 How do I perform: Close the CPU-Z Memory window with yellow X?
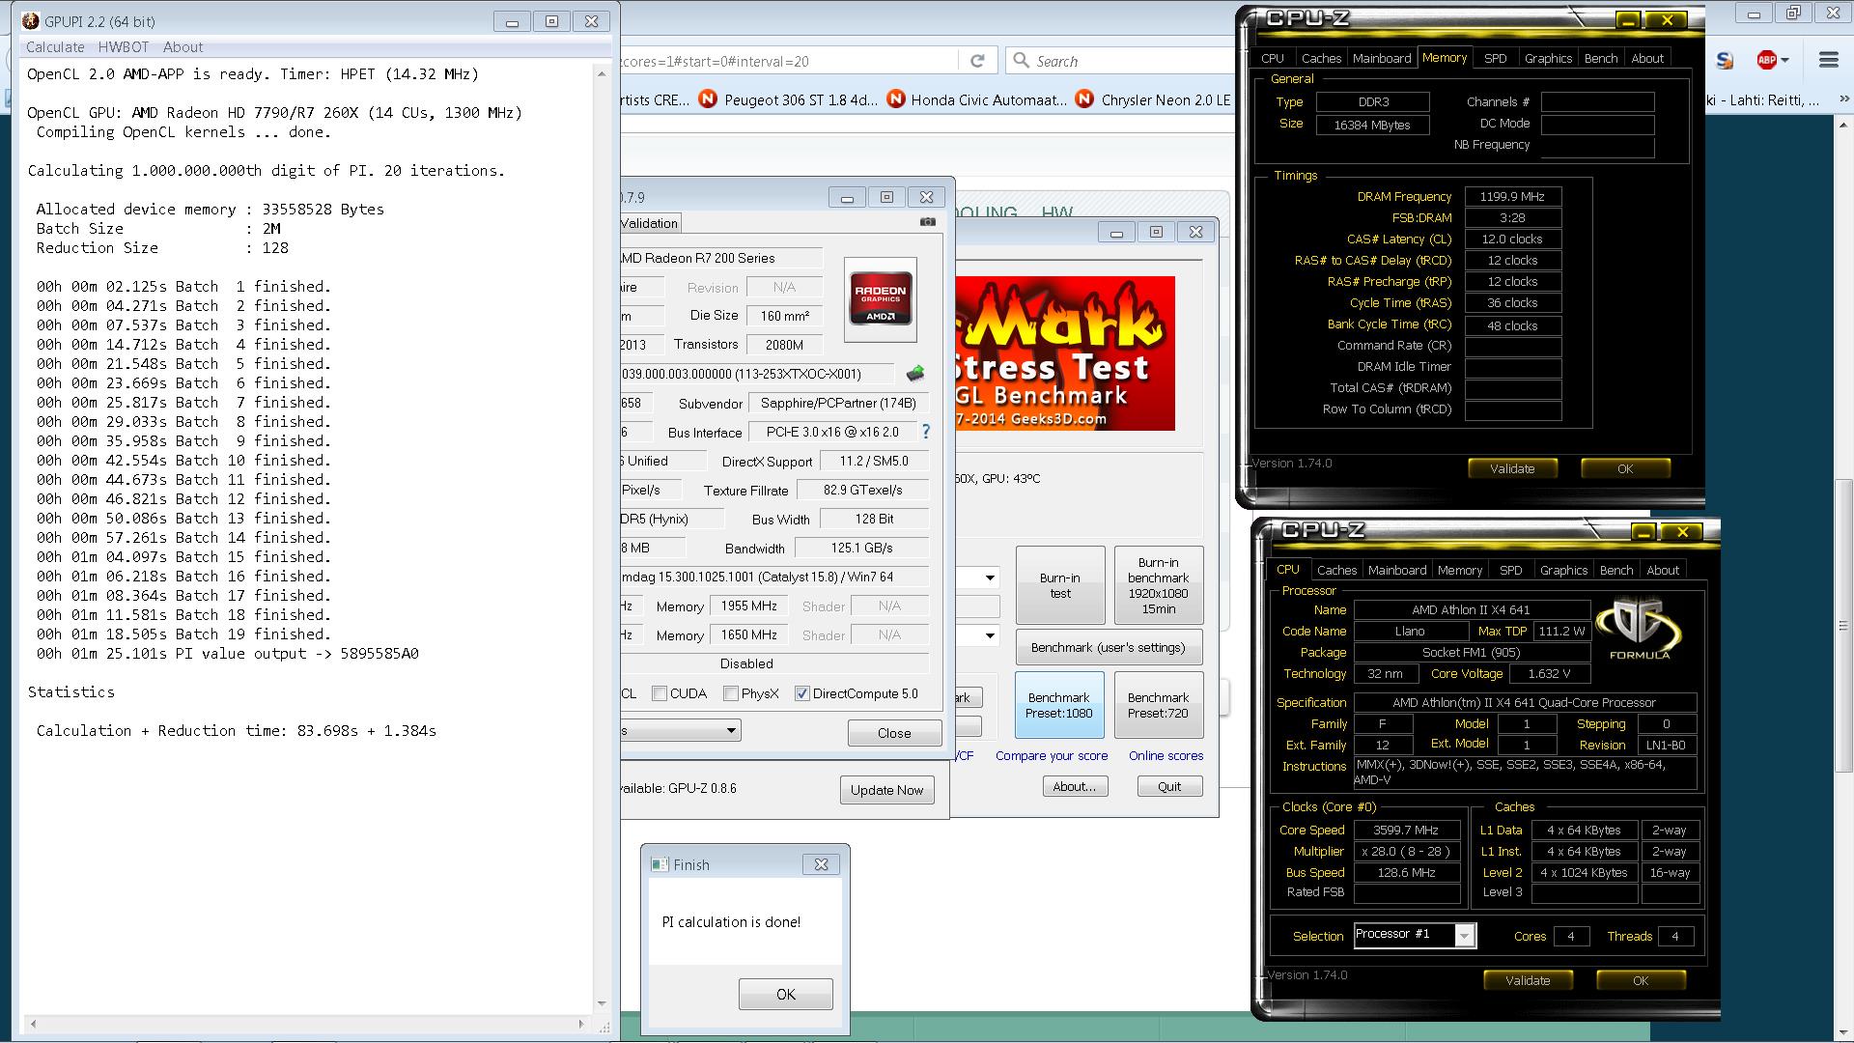1667,19
